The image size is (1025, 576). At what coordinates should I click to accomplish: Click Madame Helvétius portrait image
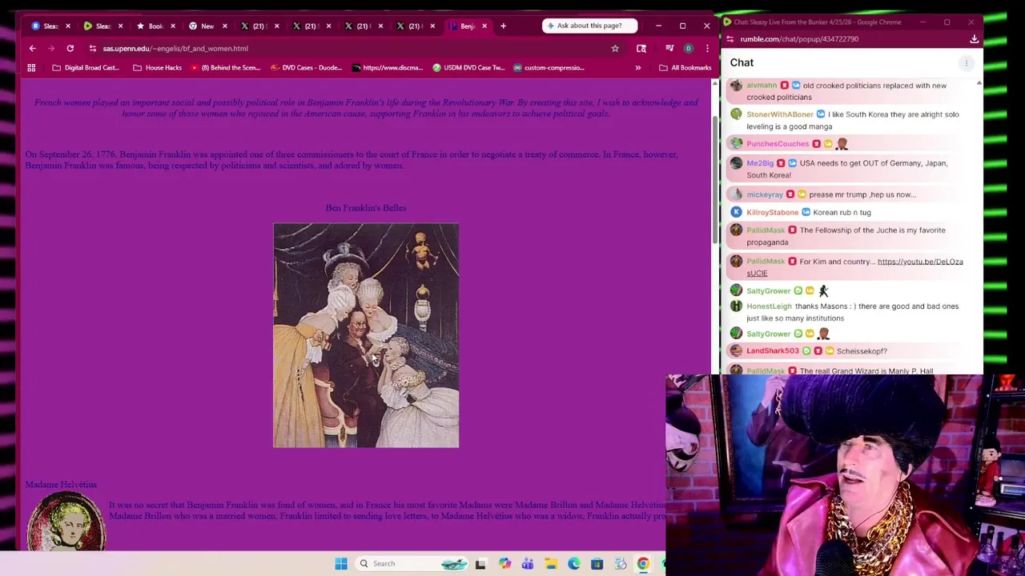tap(66, 522)
